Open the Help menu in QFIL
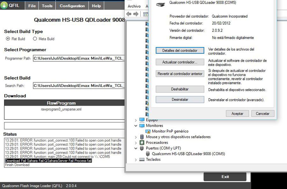This screenshot has height=189, width=287. 96,6
